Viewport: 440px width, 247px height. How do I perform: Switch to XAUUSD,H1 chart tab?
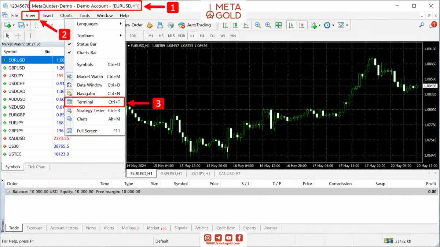coord(230,173)
